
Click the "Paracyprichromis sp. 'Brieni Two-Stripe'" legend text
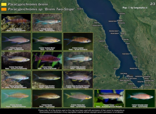41,9
